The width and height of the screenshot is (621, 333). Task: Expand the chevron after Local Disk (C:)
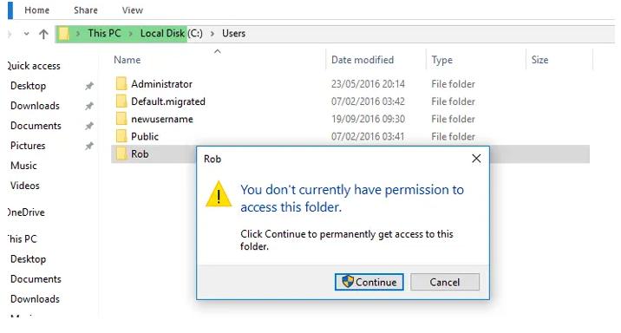coord(212,34)
